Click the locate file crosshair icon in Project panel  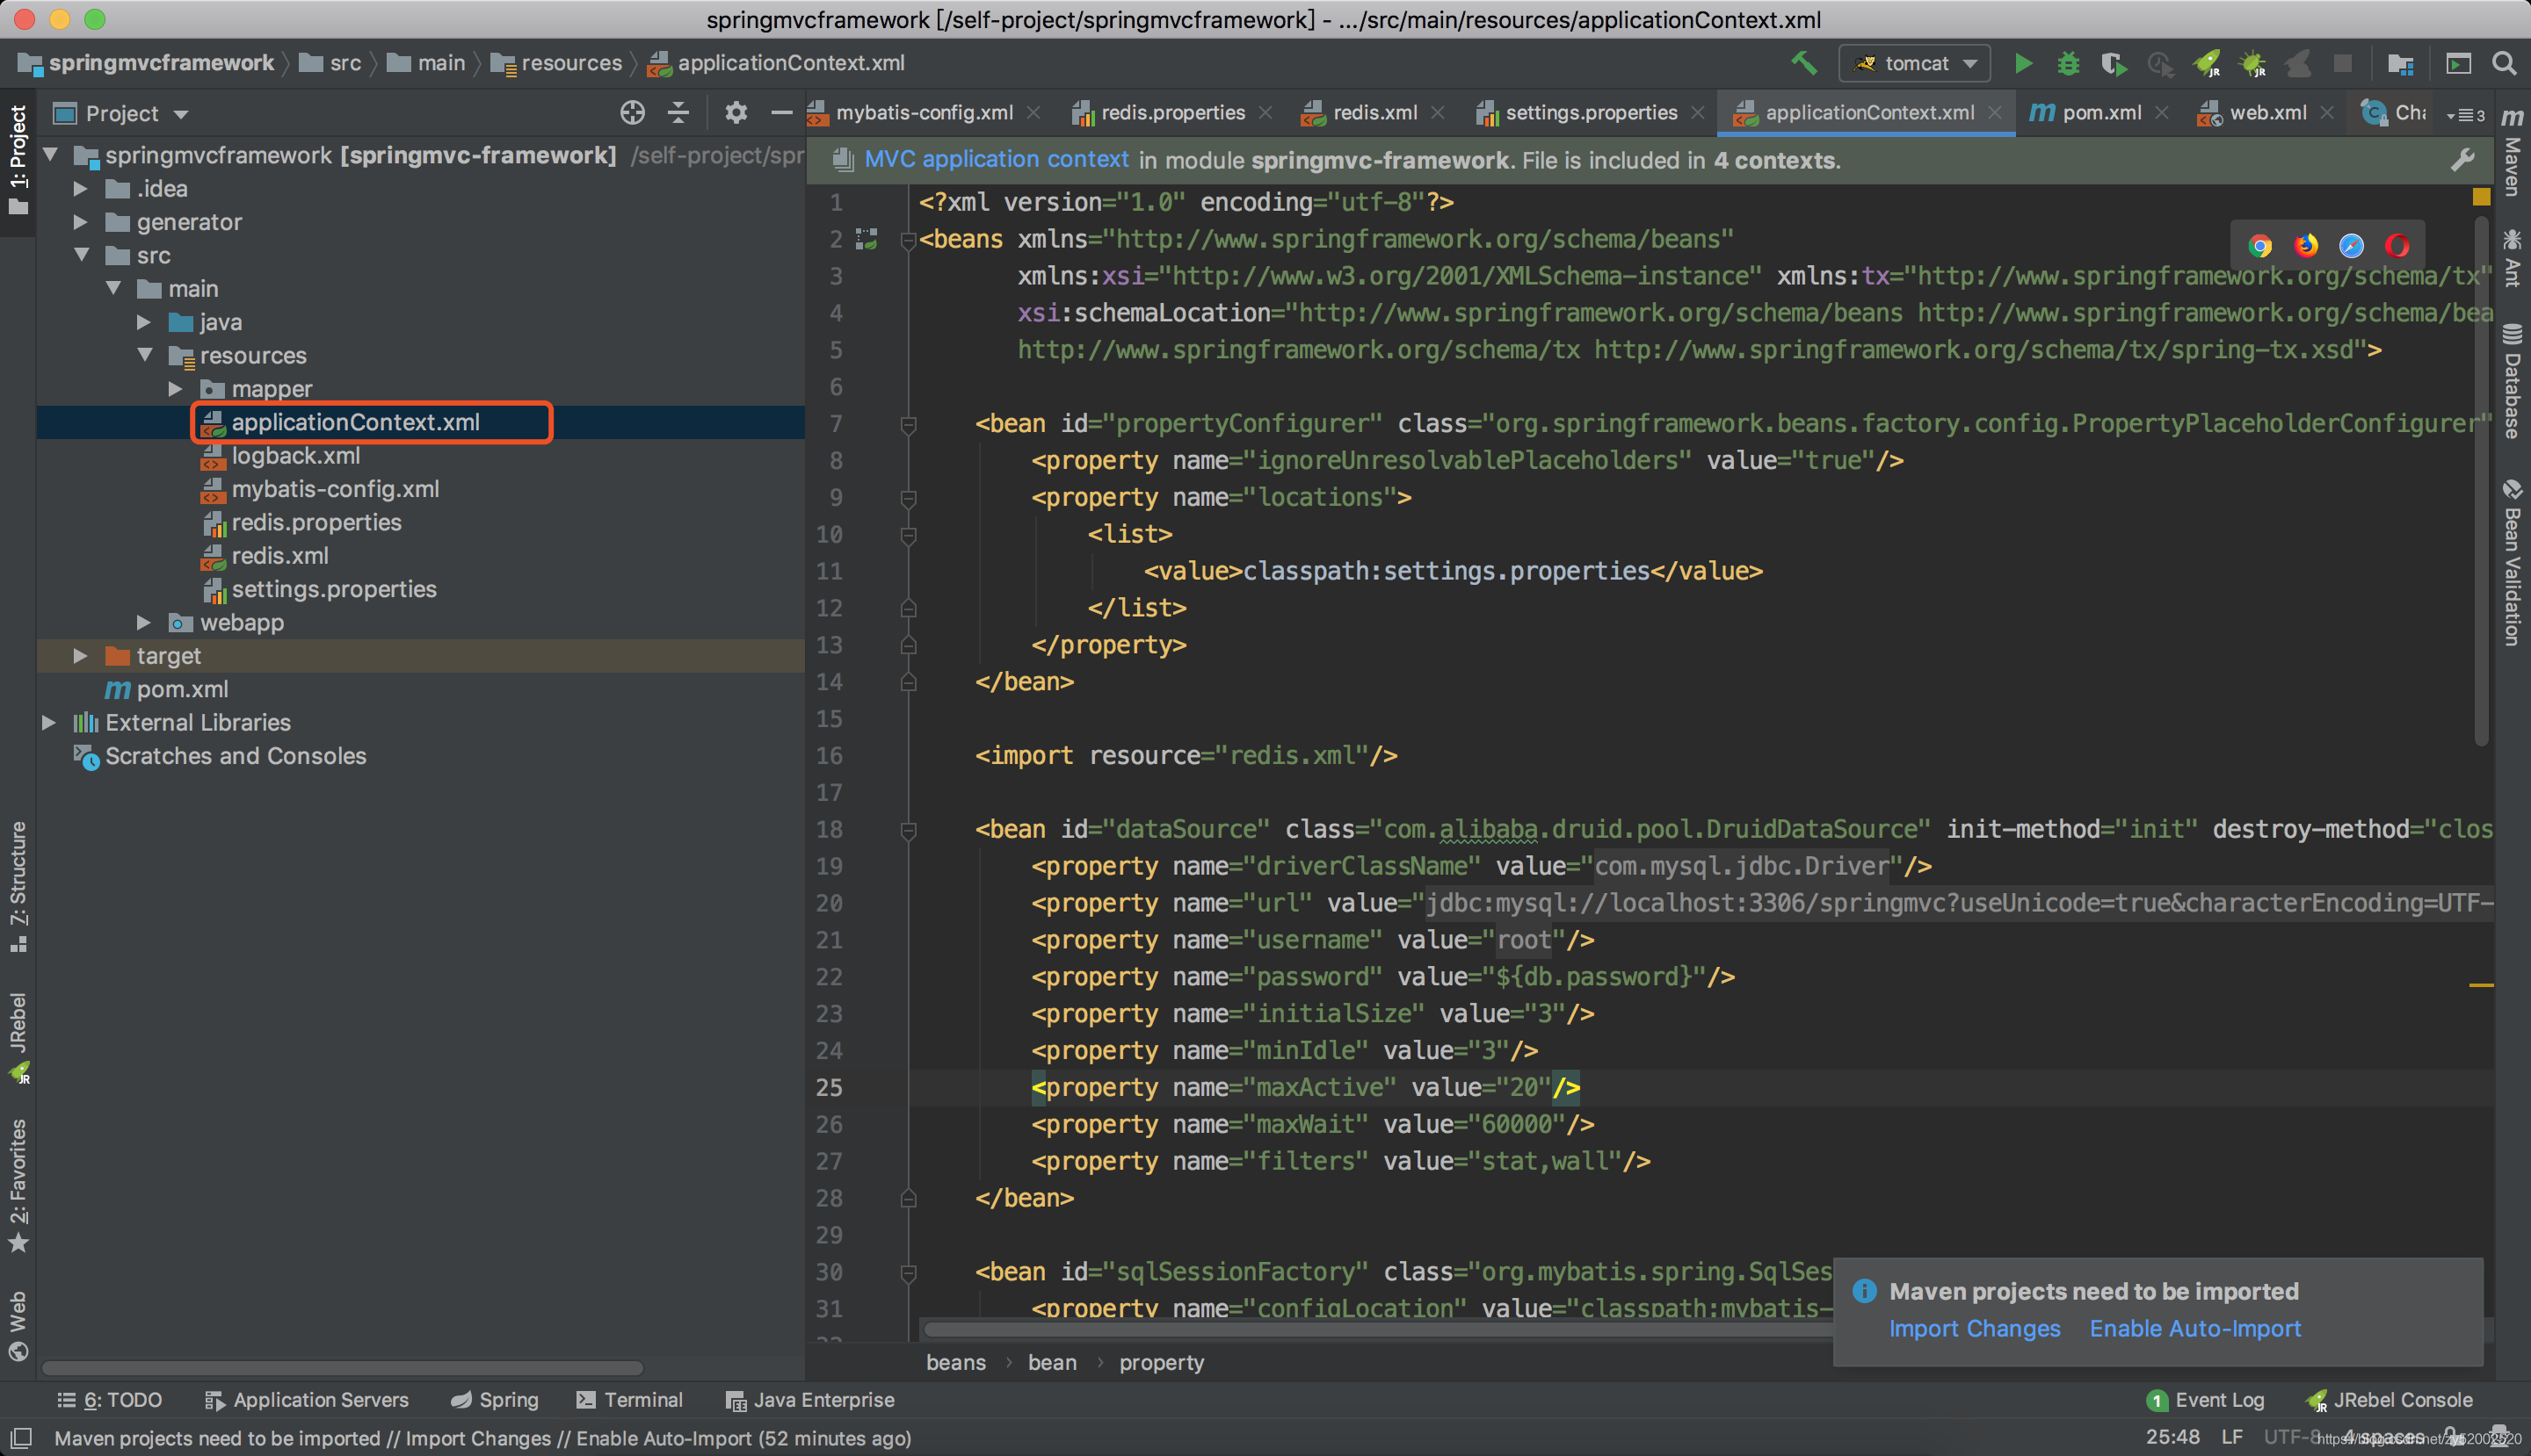[632, 113]
